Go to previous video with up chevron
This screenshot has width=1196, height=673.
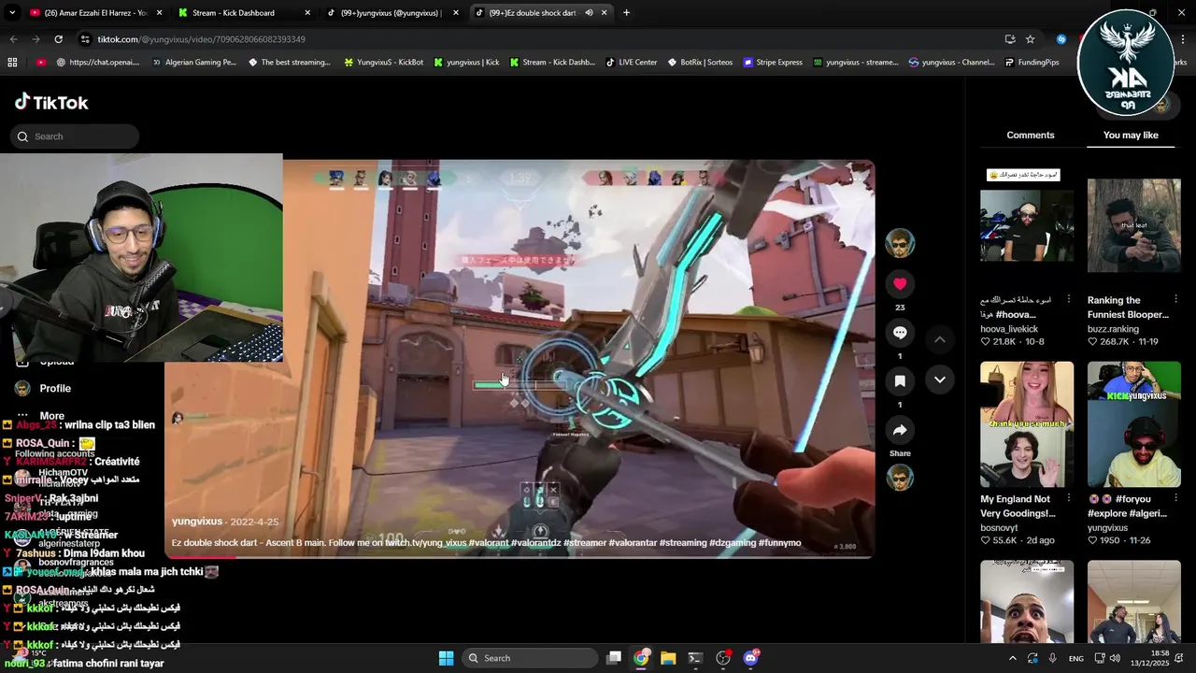940,339
